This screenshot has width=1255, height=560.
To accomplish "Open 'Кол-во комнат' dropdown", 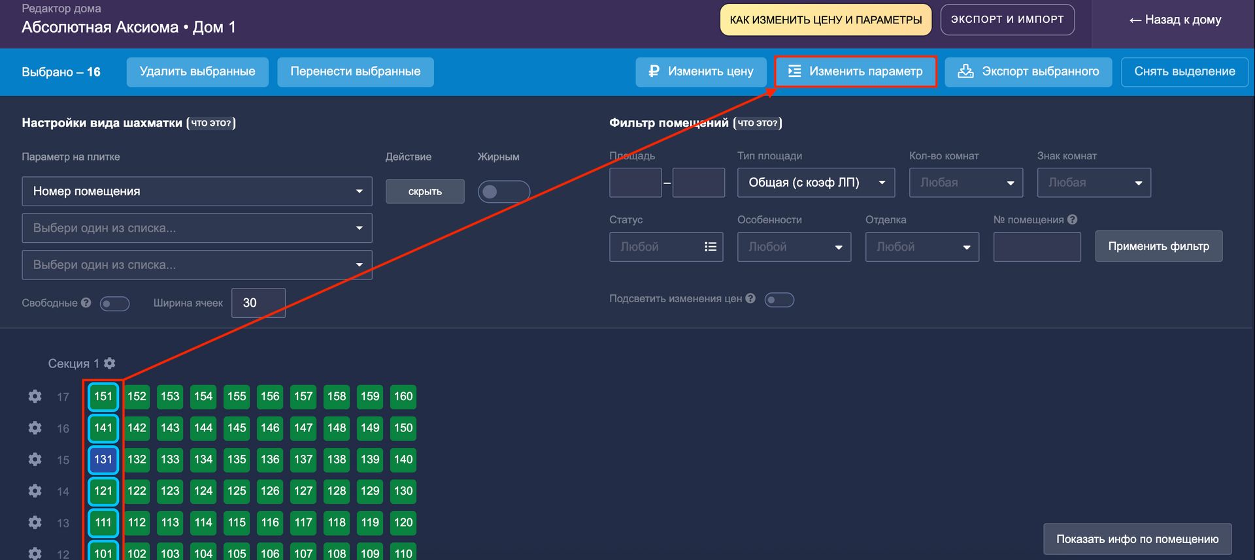I will tap(966, 183).
